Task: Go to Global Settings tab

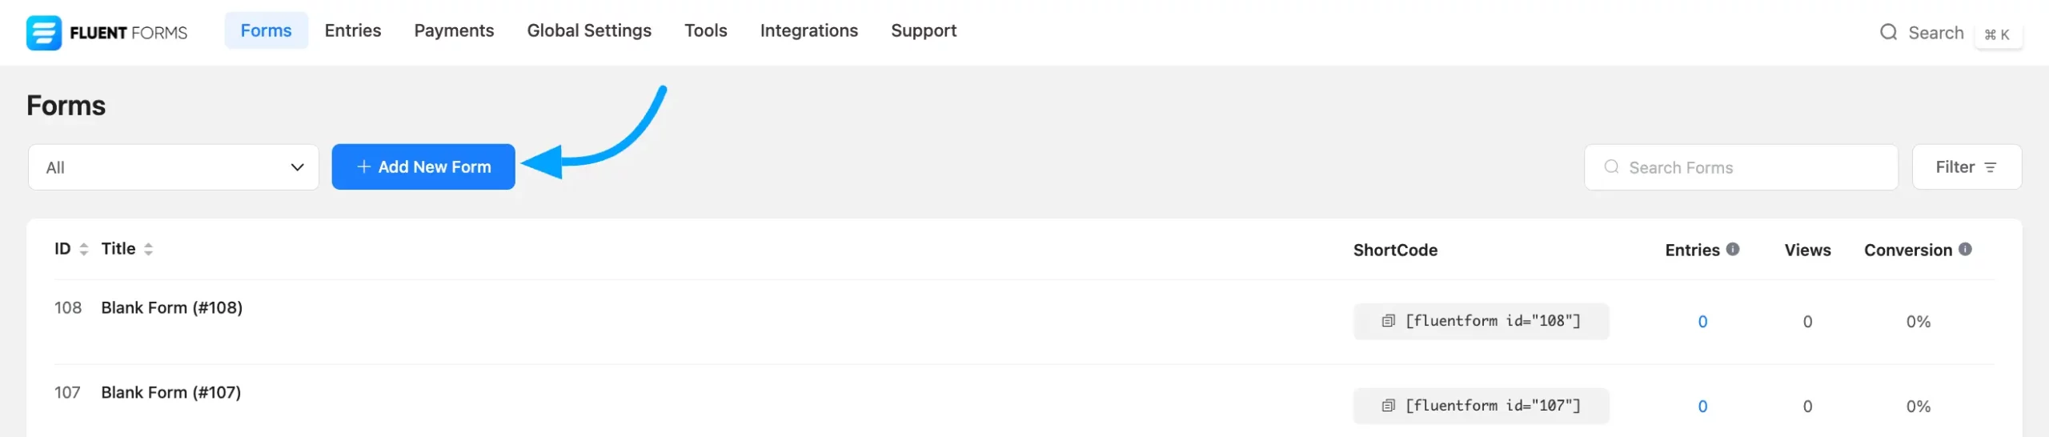Action: pos(588,30)
